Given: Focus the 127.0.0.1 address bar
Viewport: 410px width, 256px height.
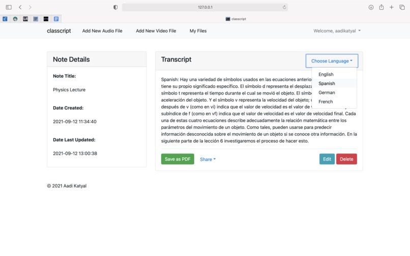Looking at the screenshot, I should point(205,7).
